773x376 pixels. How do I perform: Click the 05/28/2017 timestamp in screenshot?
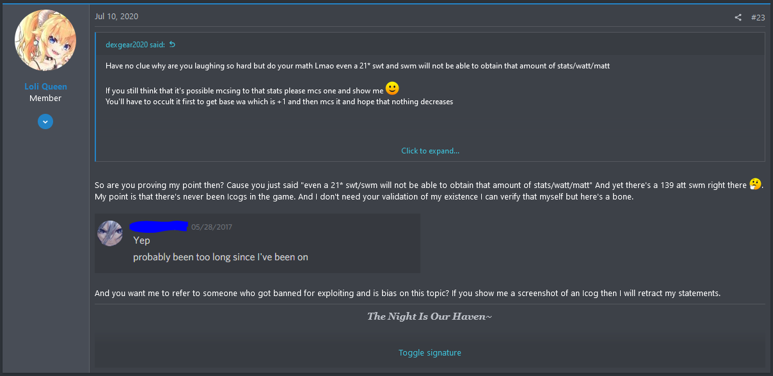tap(212, 226)
